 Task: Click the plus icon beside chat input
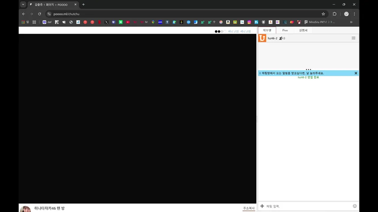click(262, 206)
